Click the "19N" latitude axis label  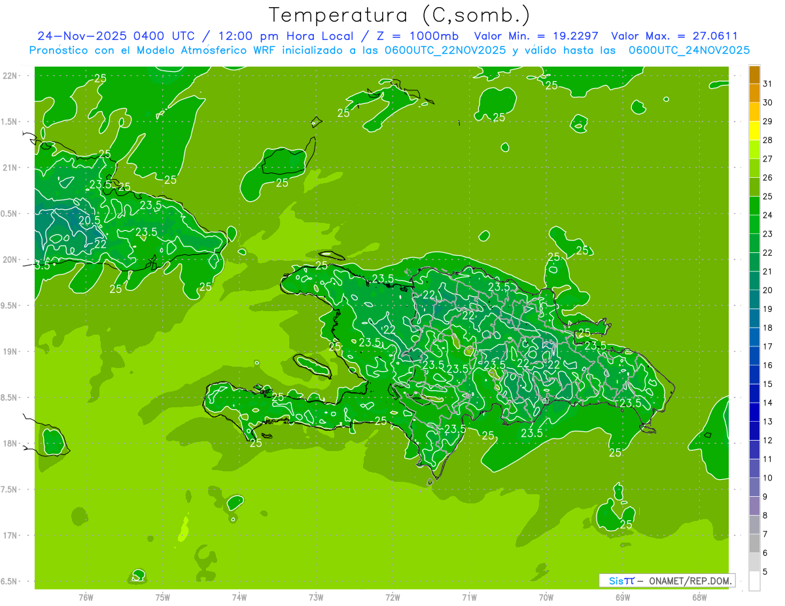coord(11,352)
